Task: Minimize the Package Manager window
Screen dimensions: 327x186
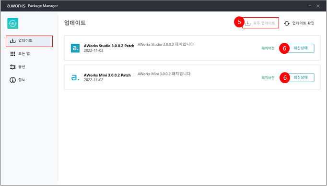Action: (x=310, y=6)
